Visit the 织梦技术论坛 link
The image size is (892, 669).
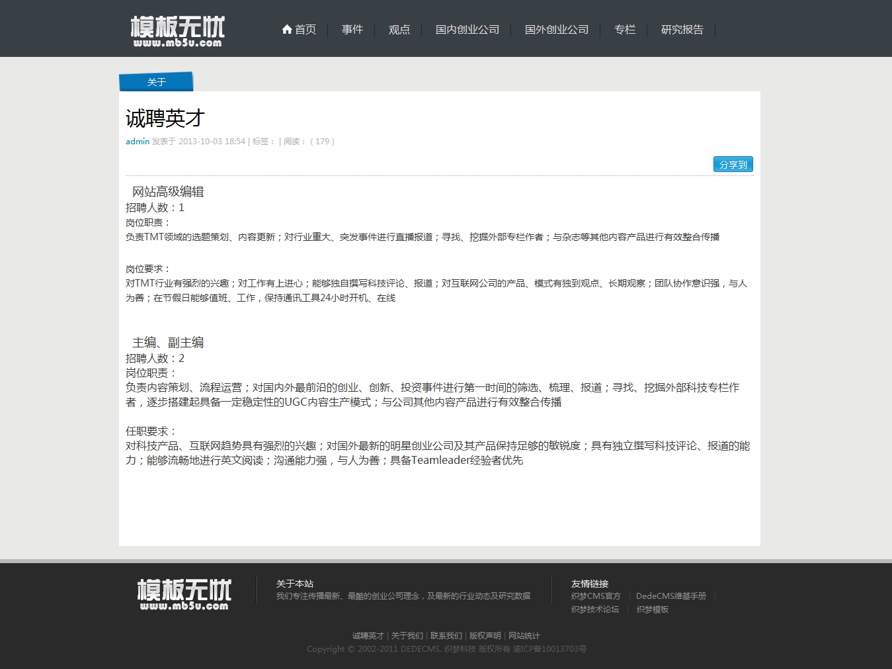[x=595, y=609]
